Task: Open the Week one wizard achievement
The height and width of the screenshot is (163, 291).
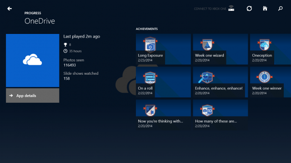Action: [221, 49]
